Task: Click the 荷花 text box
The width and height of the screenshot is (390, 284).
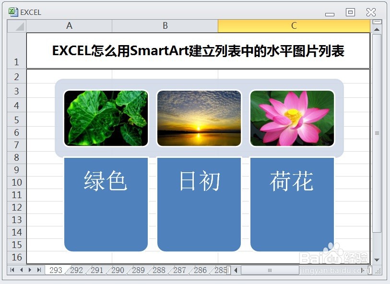Action: click(x=292, y=204)
